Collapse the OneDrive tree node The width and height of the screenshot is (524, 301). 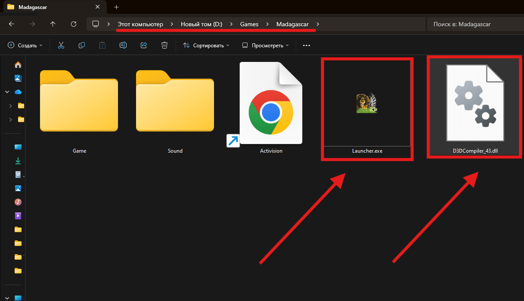point(7,92)
